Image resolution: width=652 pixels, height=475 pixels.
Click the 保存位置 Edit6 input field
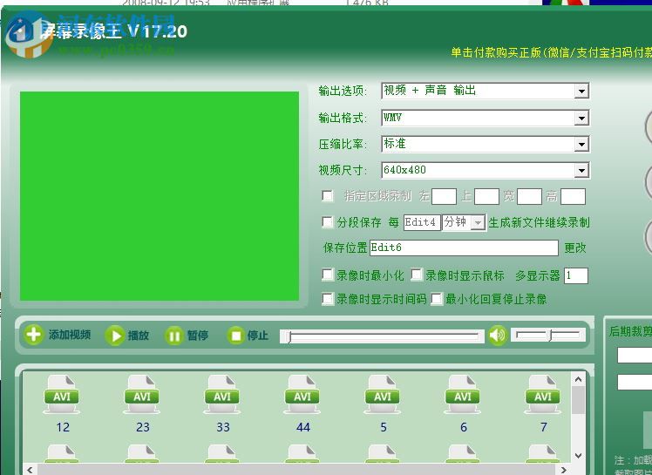tap(464, 248)
